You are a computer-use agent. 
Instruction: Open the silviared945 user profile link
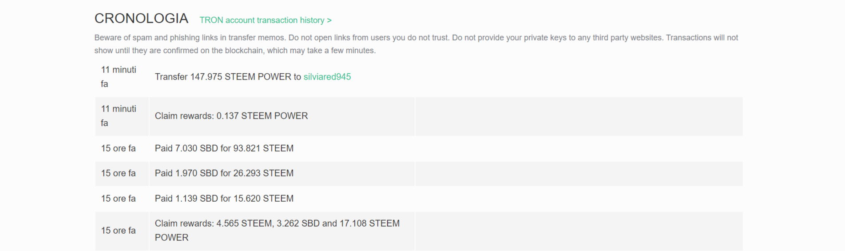pos(327,77)
